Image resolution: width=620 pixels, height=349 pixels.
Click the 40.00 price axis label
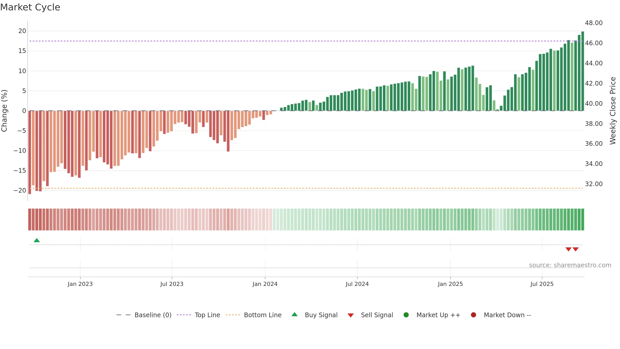click(x=594, y=104)
